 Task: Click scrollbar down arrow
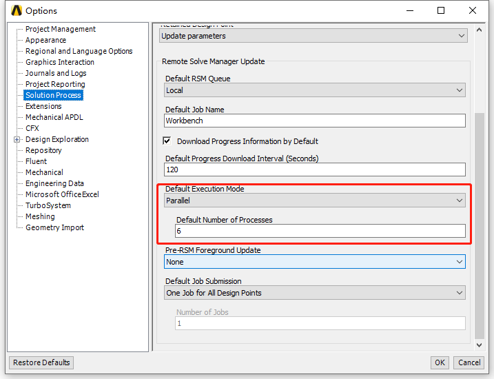point(480,345)
